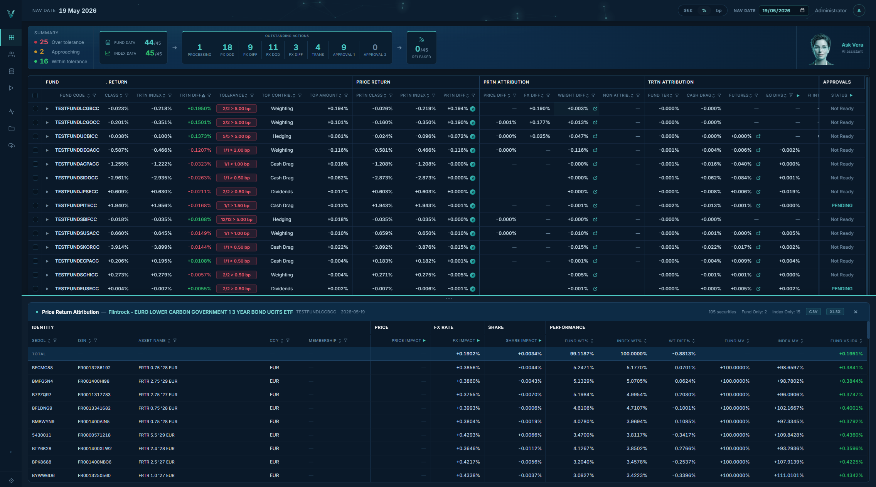Image resolution: width=876 pixels, height=487 pixels.
Task: Export attribution as CSV
Action: 813,312
